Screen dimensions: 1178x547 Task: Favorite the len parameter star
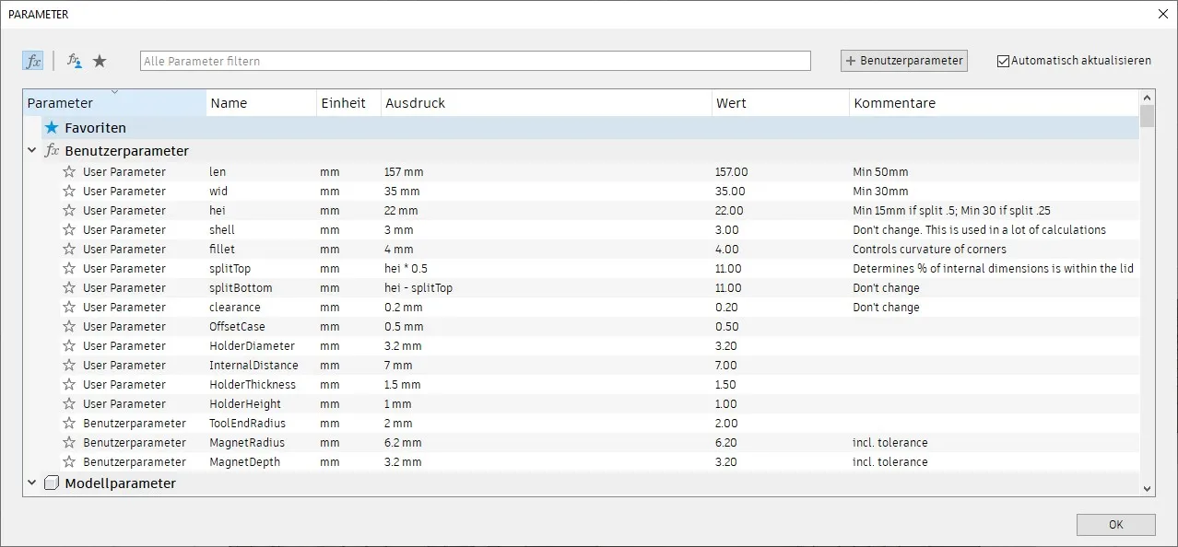point(69,172)
